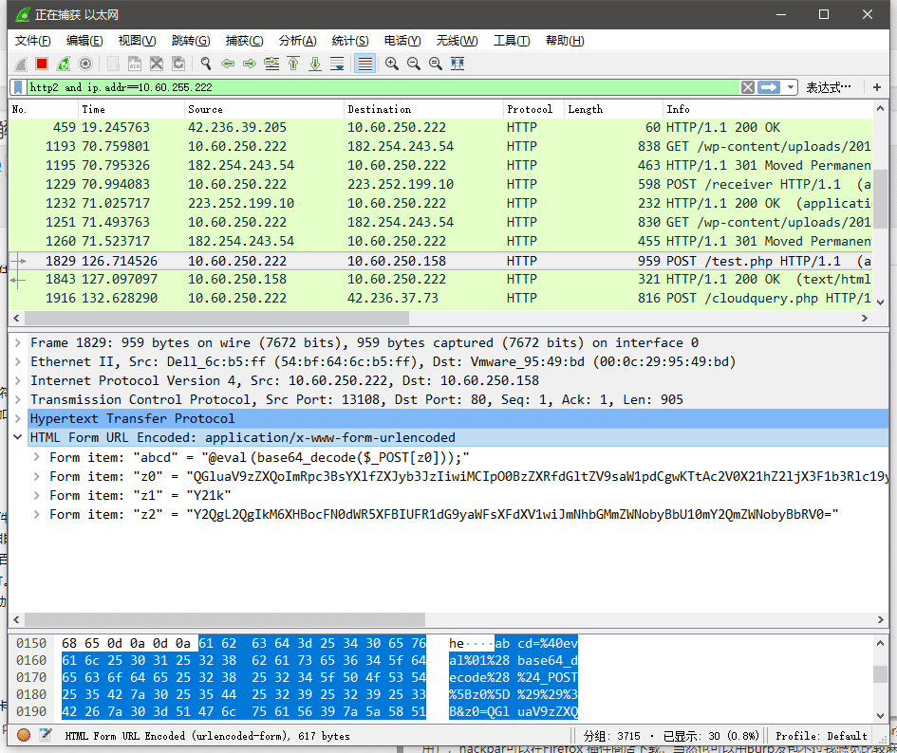
Task: Click the 表达式 expression button
Action: 829,87
